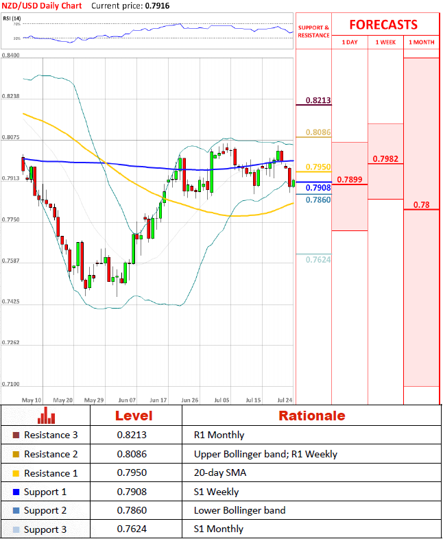Select the Rationale column header
Screen dimensions: 443x539
point(311,416)
